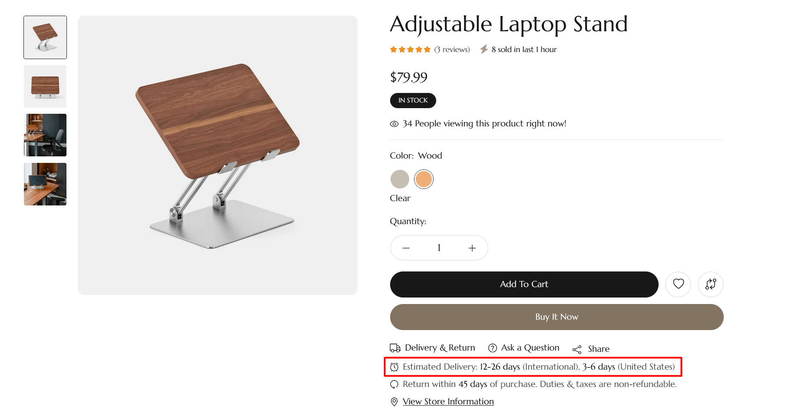Select the Wood color swatch
The width and height of the screenshot is (785, 420).
click(x=424, y=179)
